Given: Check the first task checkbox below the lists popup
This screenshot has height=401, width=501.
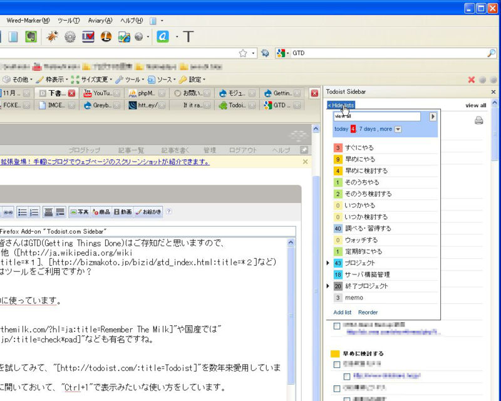Looking at the screenshot, I should [x=337, y=326].
